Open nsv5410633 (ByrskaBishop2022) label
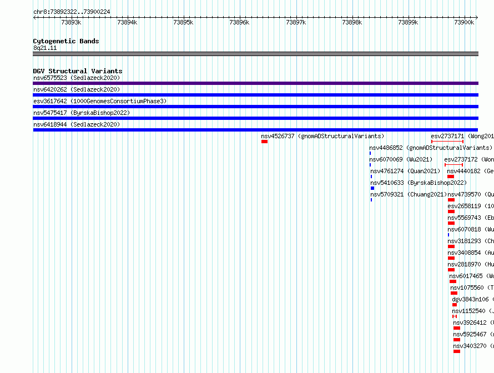Image resolution: width=494 pixels, height=373 pixels. pos(419,183)
